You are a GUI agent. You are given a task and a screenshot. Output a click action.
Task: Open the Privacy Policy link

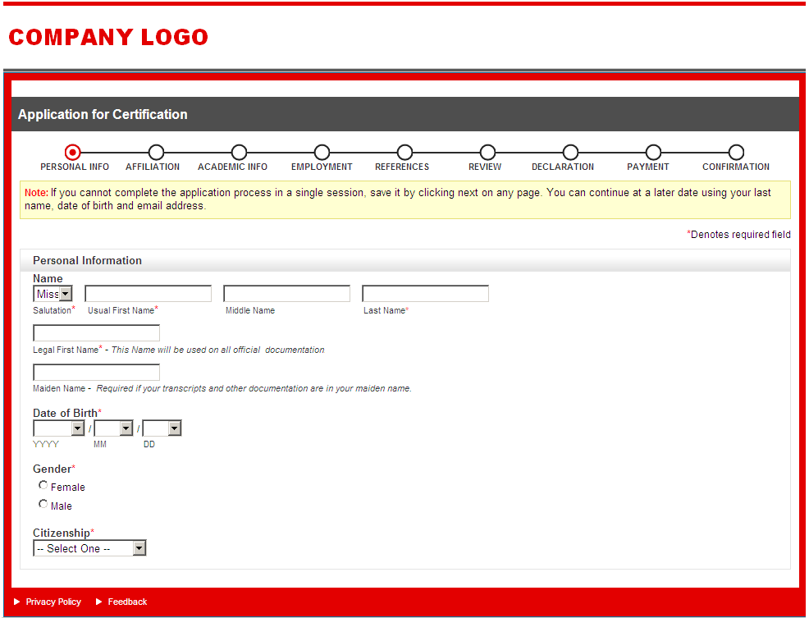pyautogui.click(x=53, y=602)
